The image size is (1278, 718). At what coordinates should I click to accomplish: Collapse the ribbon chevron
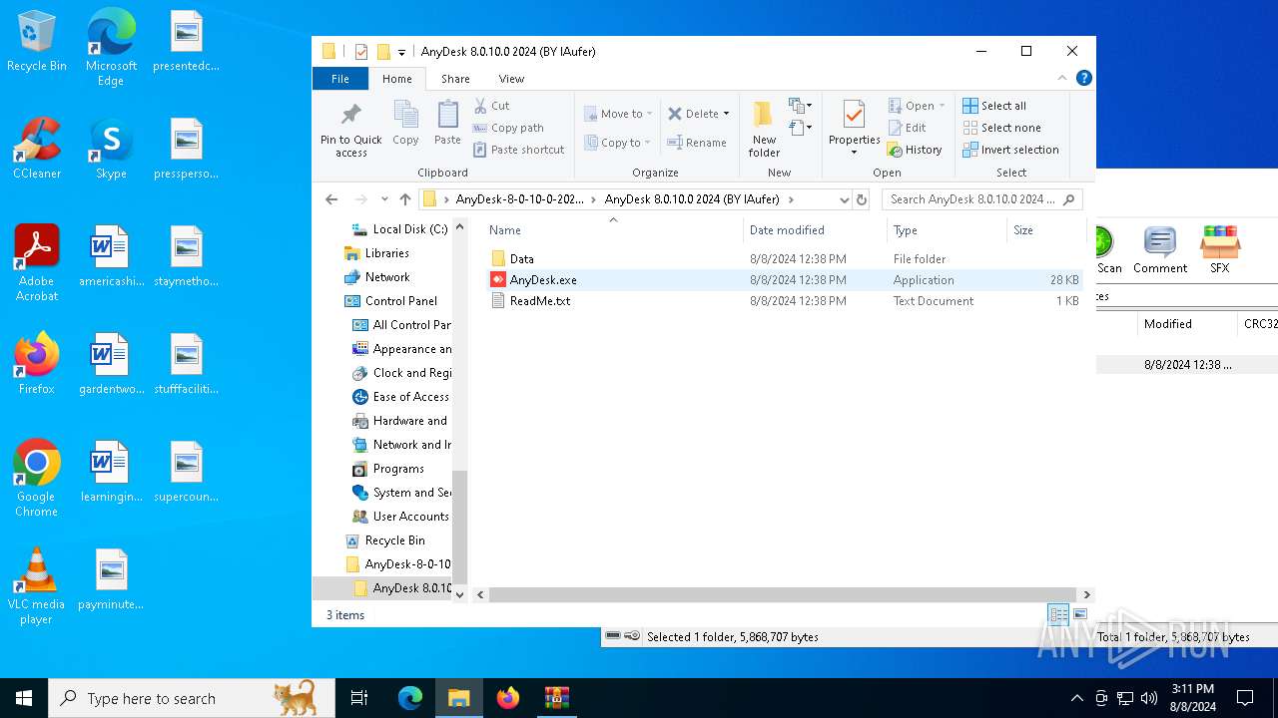pyautogui.click(x=1062, y=78)
